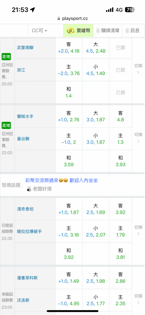Tap the camera icon before 老闆好煩
Viewport: 145px width, 315px height.
point(29,189)
